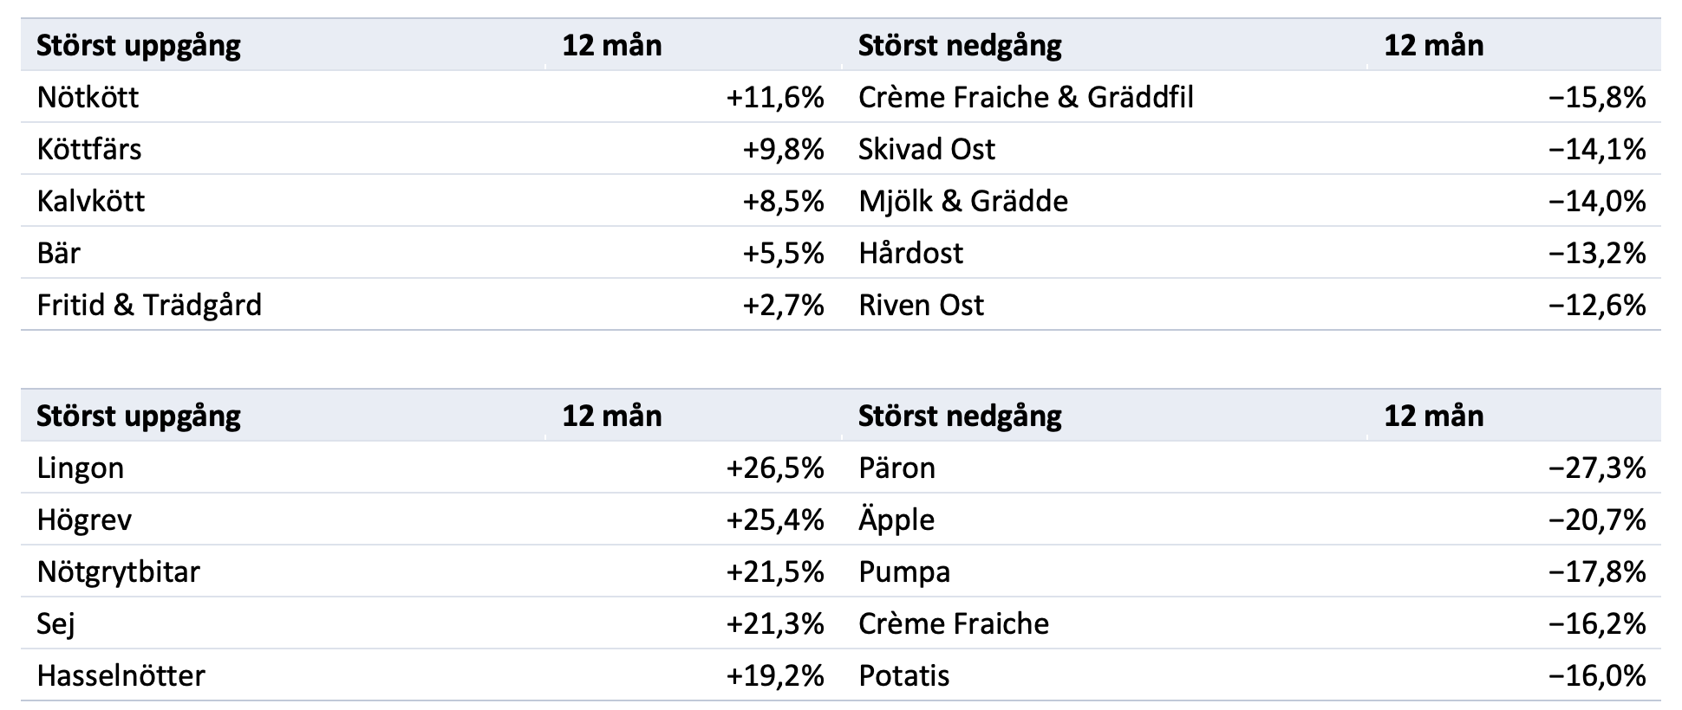Select the Nötgrytbitar row
Image resolution: width=1682 pixels, height=710 pixels.
tap(118, 571)
